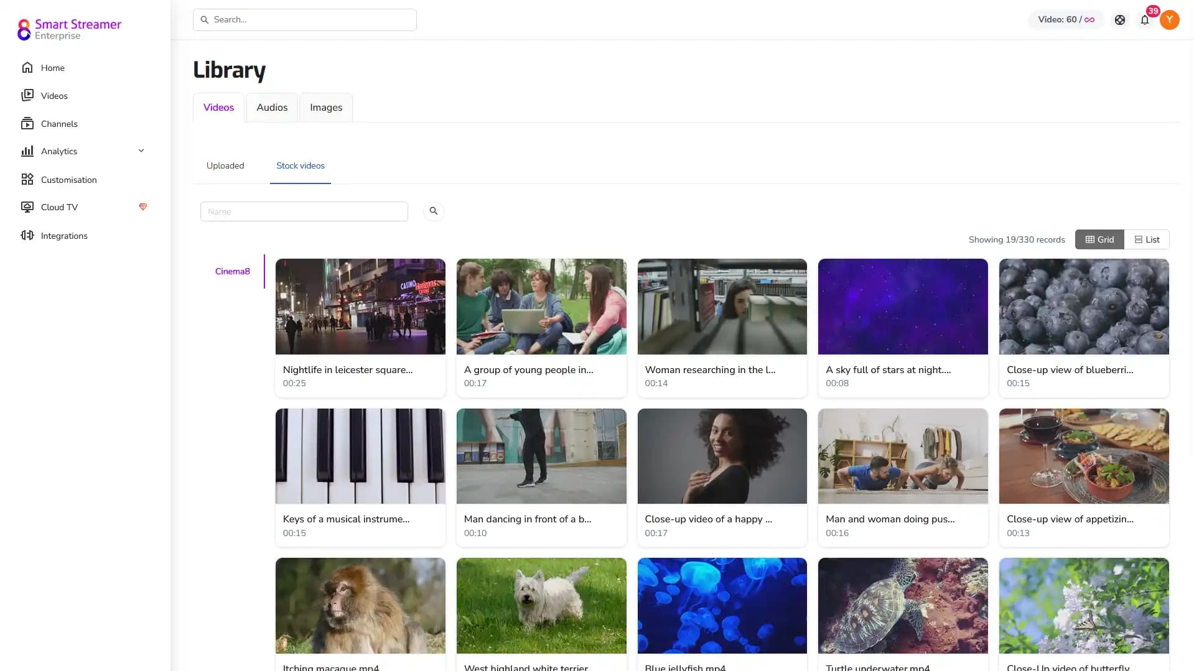The image size is (1194, 671).
Task: Enable Grid view for the library
Action: [x=1099, y=239]
